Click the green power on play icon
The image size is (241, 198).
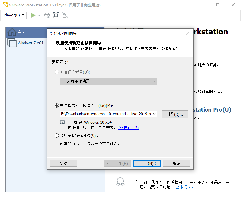(x=33, y=15)
